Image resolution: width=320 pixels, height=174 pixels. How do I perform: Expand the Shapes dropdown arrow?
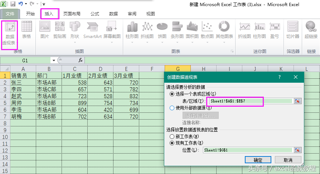click(x=75, y=42)
